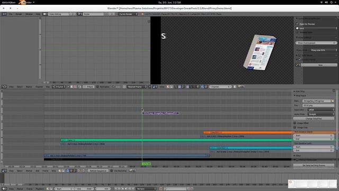This screenshot has height=191, width=339.
Task: Open the Render menu
Action: point(19,14)
